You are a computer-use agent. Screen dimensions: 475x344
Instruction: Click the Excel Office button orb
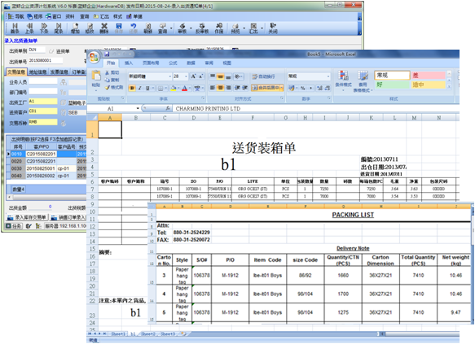[94, 57]
